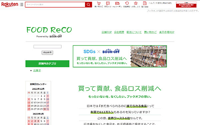Open the myクーポン coupon icon
The image size is (200, 125).
point(117,4)
